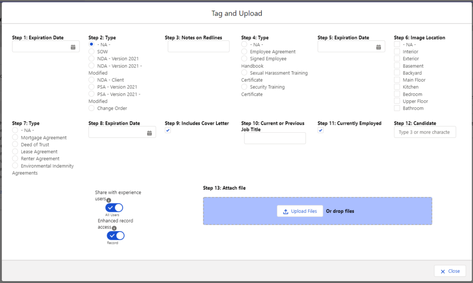Toggle off the All Users sharing switch

[x=114, y=208]
